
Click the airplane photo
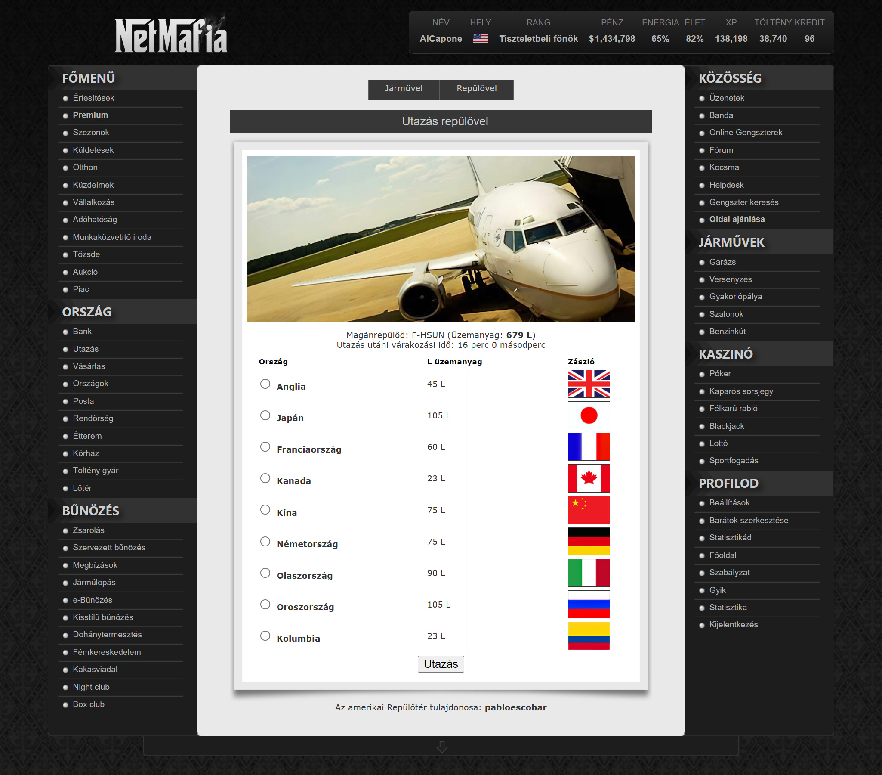[441, 239]
